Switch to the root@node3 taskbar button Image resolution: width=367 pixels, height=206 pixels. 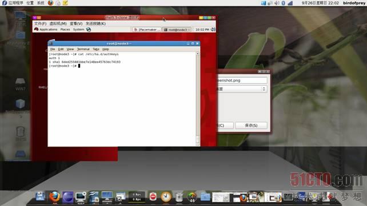(x=177, y=30)
